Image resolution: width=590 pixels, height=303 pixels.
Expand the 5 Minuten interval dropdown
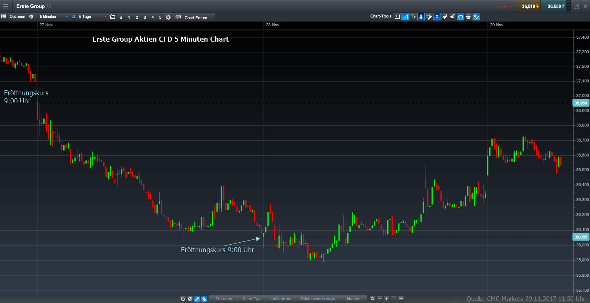(x=54, y=17)
